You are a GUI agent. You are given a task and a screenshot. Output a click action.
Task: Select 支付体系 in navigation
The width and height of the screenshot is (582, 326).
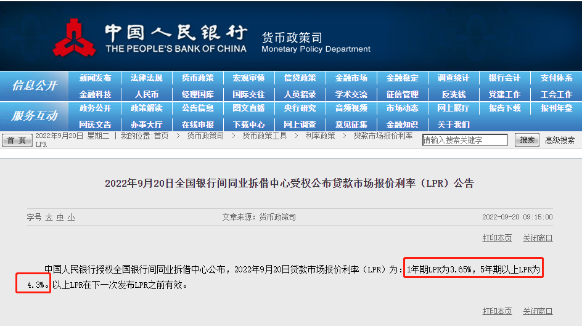coord(556,78)
